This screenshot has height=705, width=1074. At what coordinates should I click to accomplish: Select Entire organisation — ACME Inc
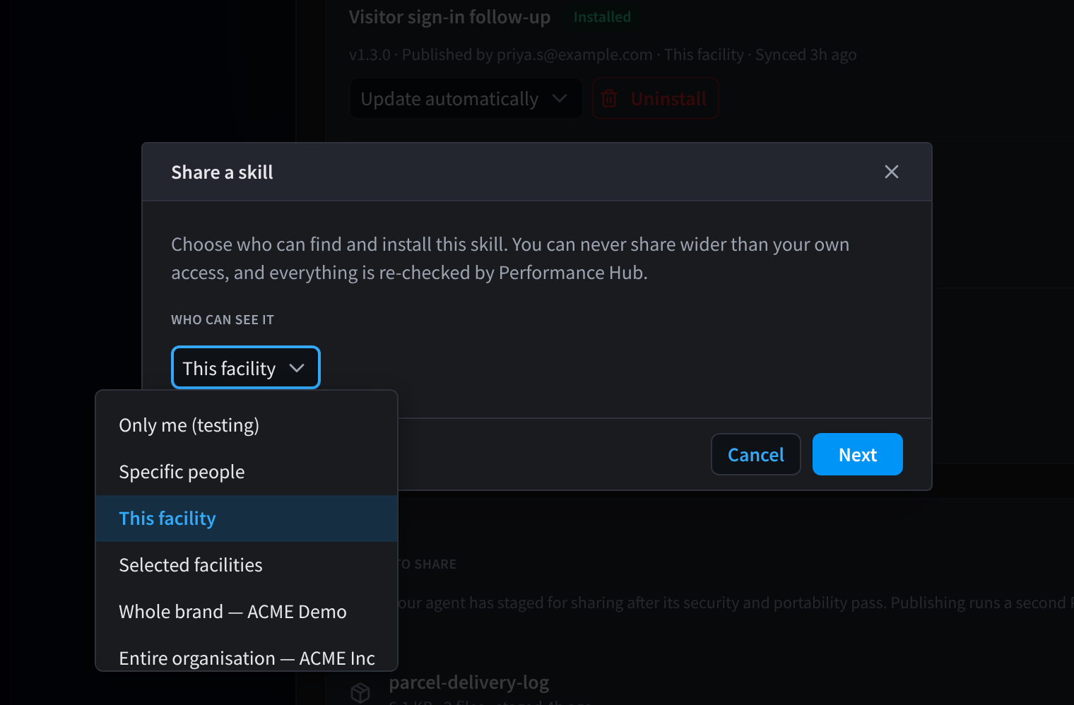(x=247, y=657)
